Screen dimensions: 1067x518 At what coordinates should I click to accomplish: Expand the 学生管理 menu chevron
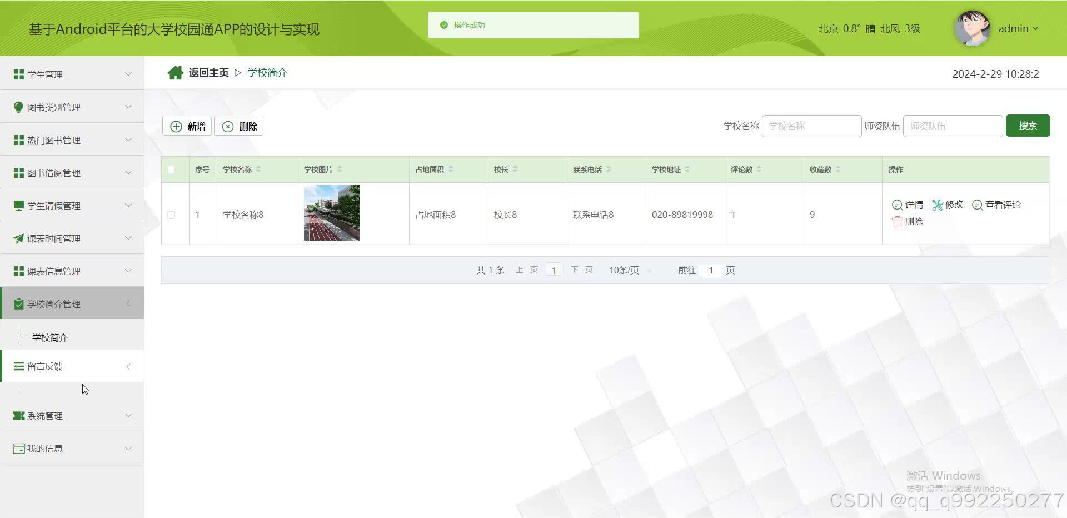tap(128, 74)
